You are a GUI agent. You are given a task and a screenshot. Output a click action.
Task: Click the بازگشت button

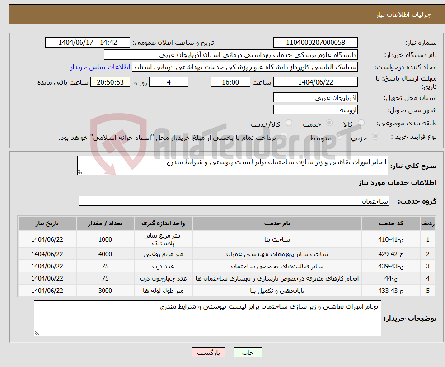[x=208, y=352]
